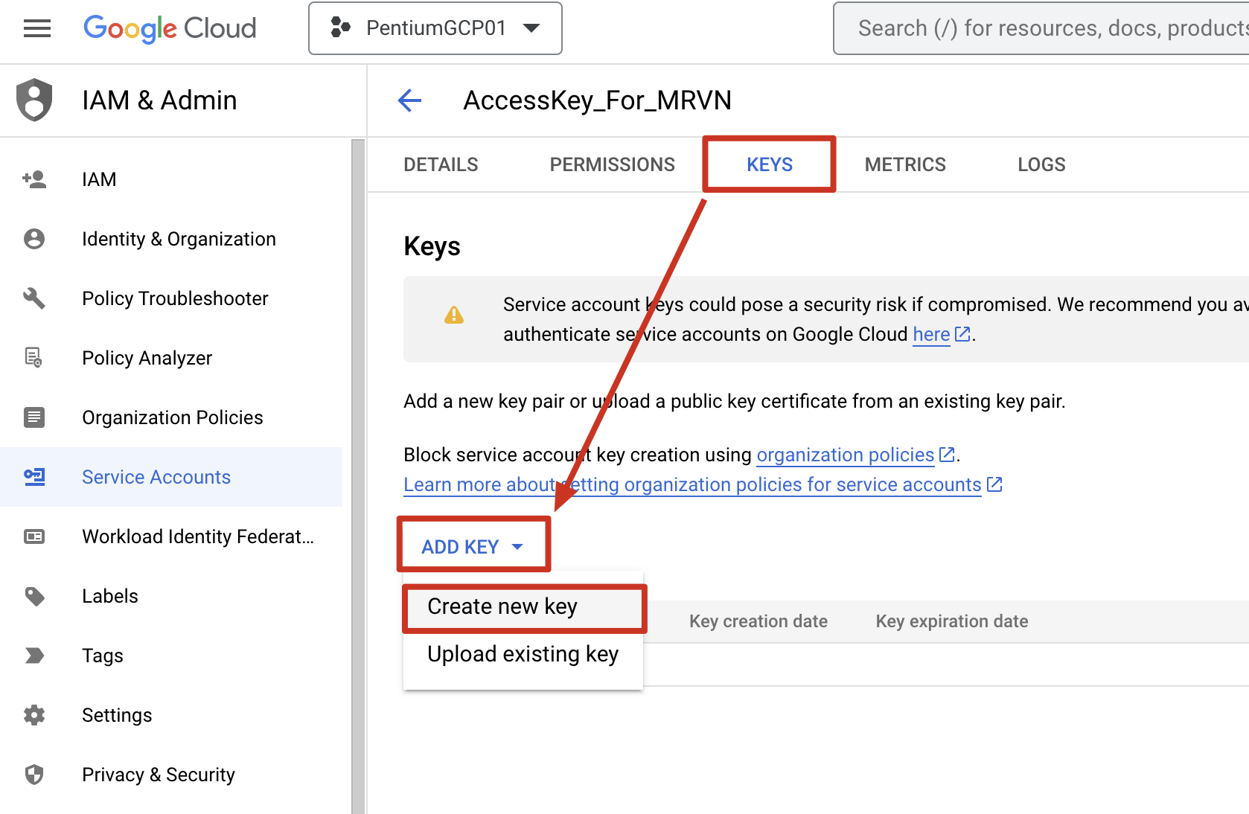Viewport: 1249px width, 814px height.
Task: Click the AccessKey_For_MRVN page title
Action: coord(598,100)
